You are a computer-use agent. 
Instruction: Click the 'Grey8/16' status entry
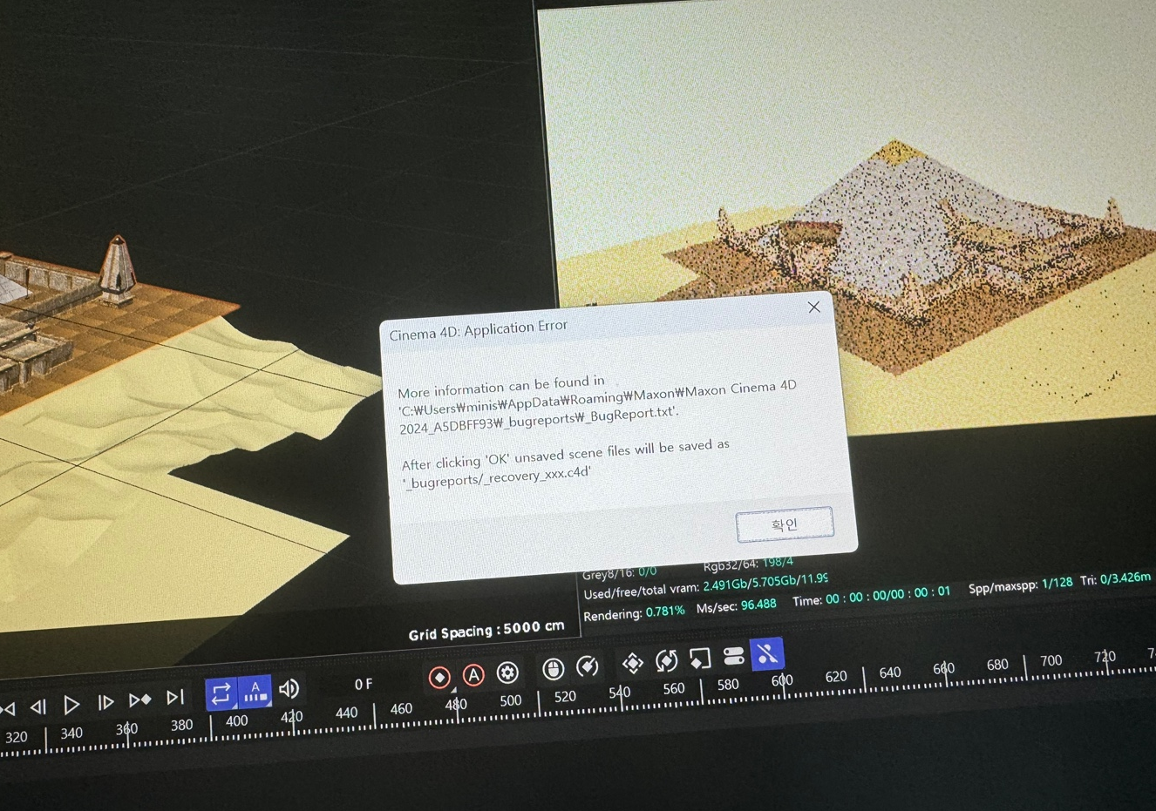tap(619, 572)
